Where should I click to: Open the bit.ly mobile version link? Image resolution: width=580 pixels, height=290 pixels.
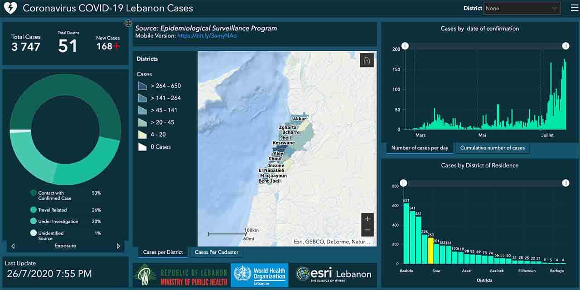(207, 36)
